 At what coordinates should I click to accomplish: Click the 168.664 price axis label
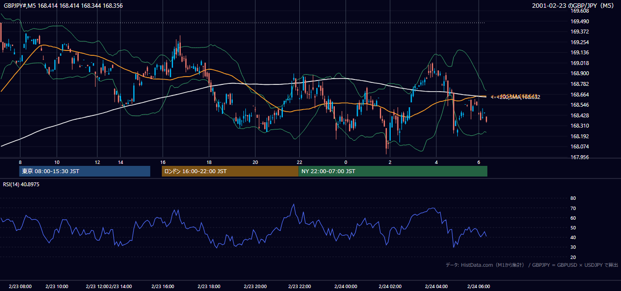pos(579,95)
